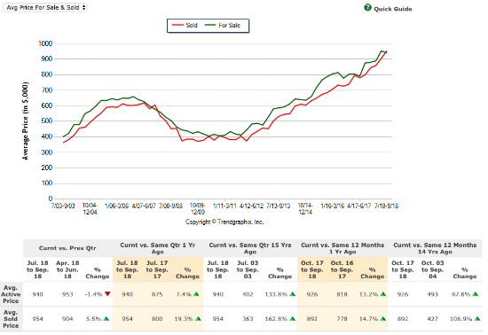Select the Curnt vs. Same 12 Months 1 Yr Ago header
The image size is (488, 335).
tap(342, 248)
